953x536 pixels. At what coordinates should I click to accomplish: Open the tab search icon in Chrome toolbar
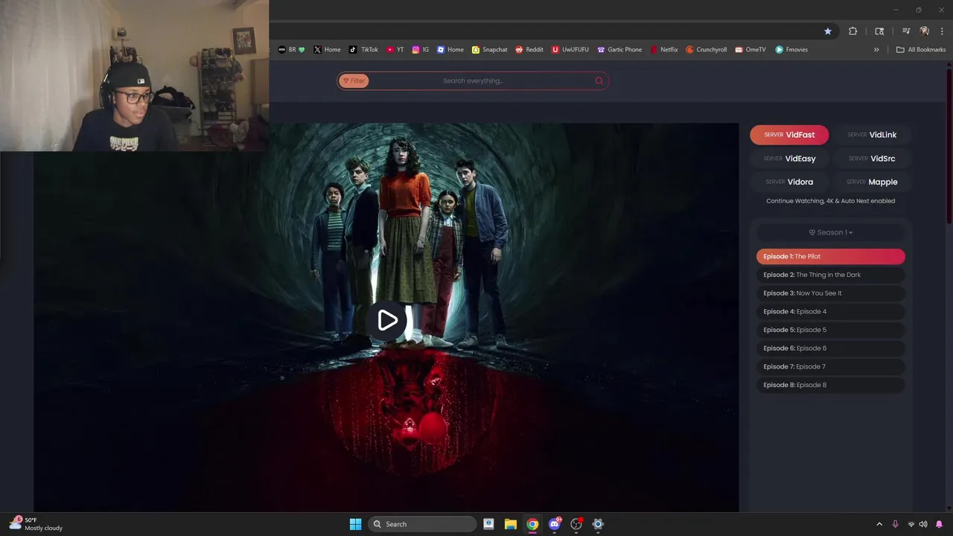879,31
